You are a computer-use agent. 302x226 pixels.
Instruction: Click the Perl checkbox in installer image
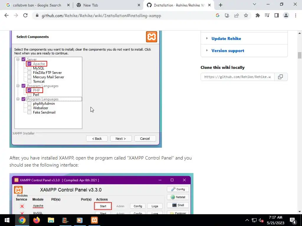point(29,94)
